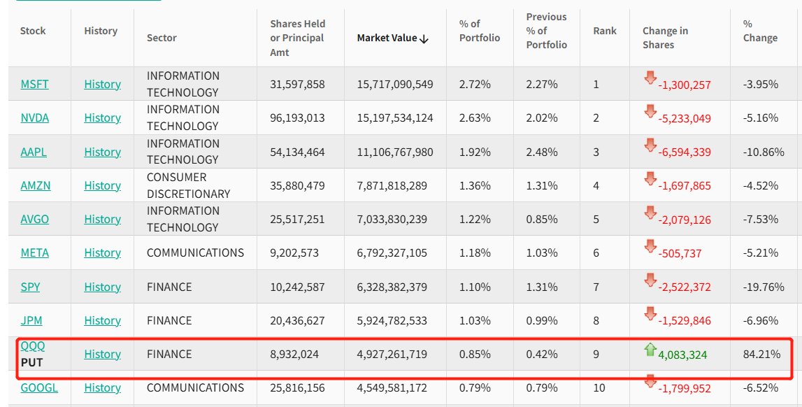Click the red down arrow beside NVDA's share change
This screenshot has width=802, height=407.
point(650,112)
